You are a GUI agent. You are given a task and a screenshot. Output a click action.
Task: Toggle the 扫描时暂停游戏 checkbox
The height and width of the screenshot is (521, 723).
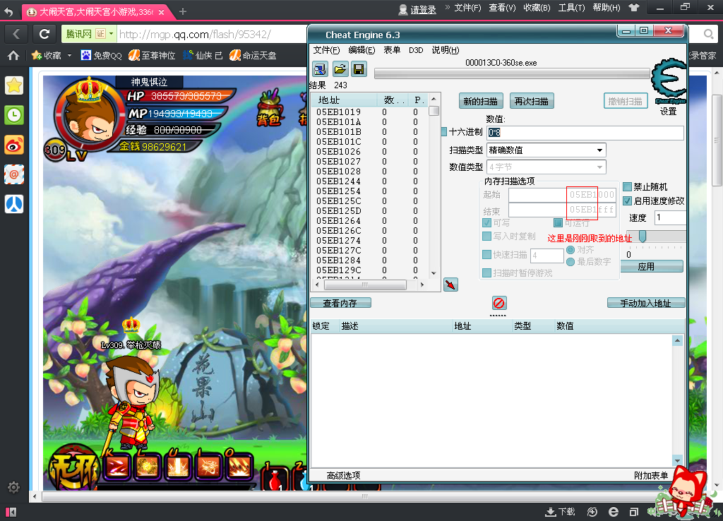click(486, 273)
